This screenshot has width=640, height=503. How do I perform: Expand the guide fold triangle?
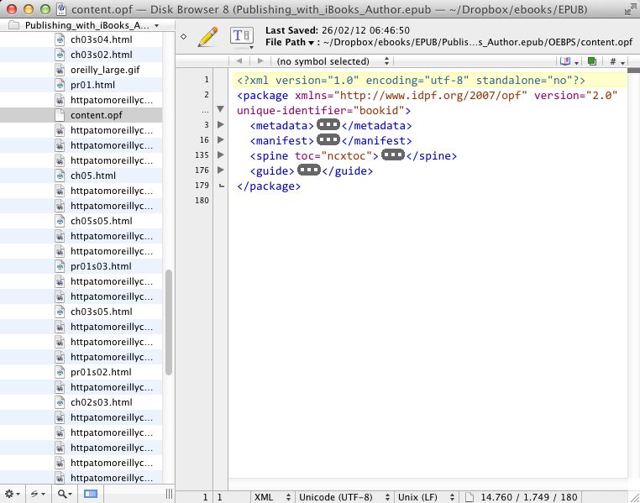pyautogui.click(x=220, y=170)
